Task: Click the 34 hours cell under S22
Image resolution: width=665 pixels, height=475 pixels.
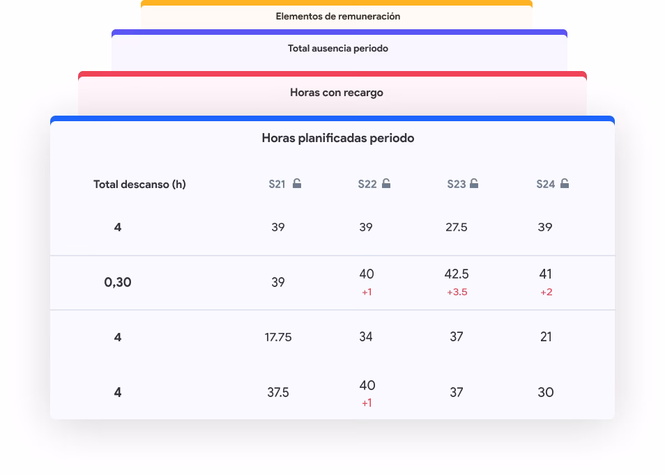Action: click(x=366, y=337)
